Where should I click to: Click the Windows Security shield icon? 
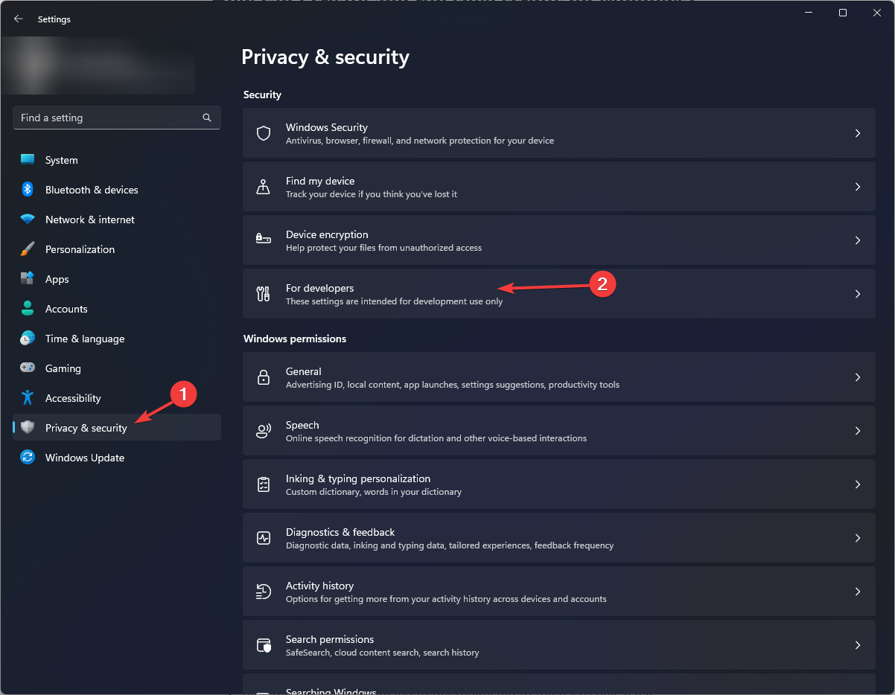point(263,132)
